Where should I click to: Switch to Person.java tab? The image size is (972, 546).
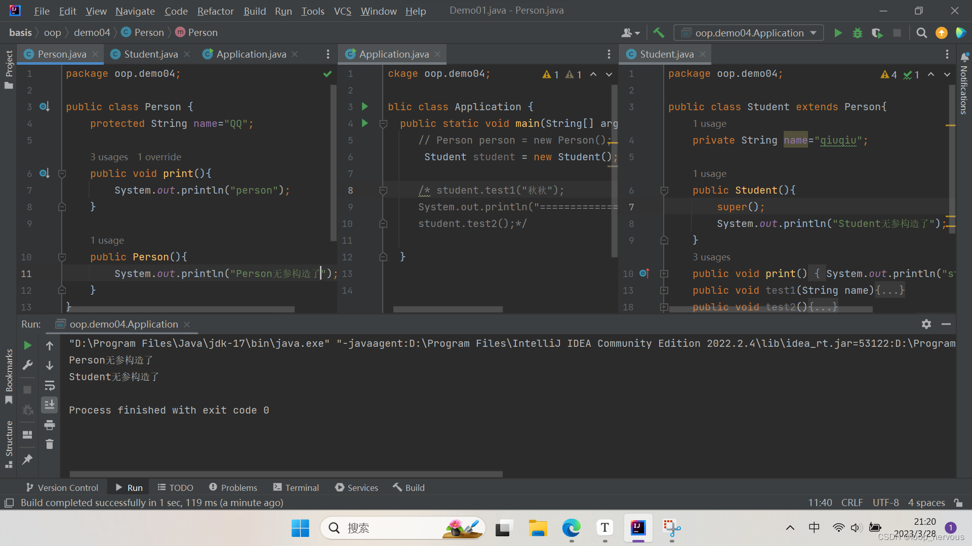61,54
